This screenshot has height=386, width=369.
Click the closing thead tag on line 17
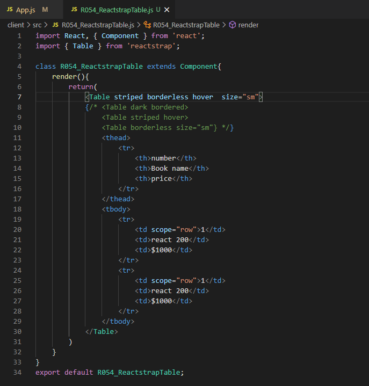[x=118, y=199]
